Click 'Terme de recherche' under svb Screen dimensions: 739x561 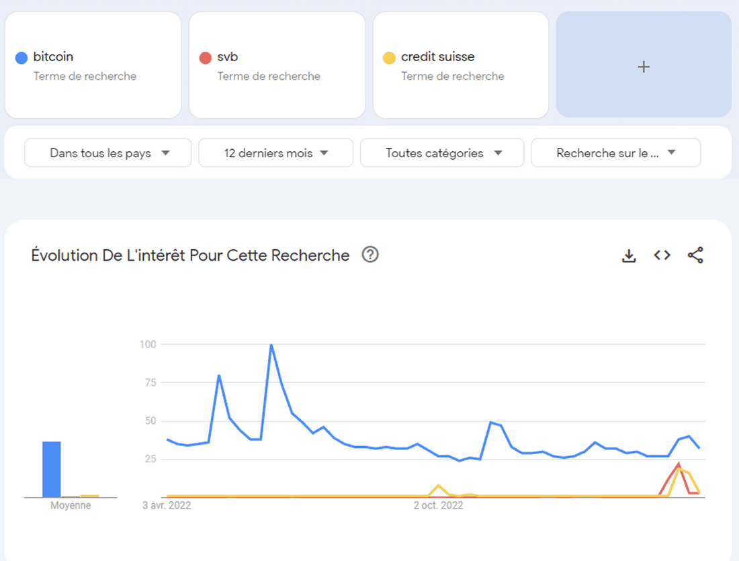coord(269,77)
